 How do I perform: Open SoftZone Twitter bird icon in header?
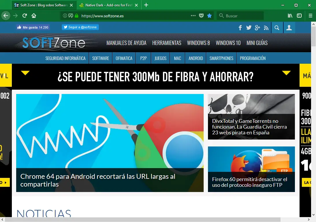(249, 28)
